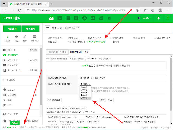Open 청구·결제 smart folder

[x=12, y=95]
